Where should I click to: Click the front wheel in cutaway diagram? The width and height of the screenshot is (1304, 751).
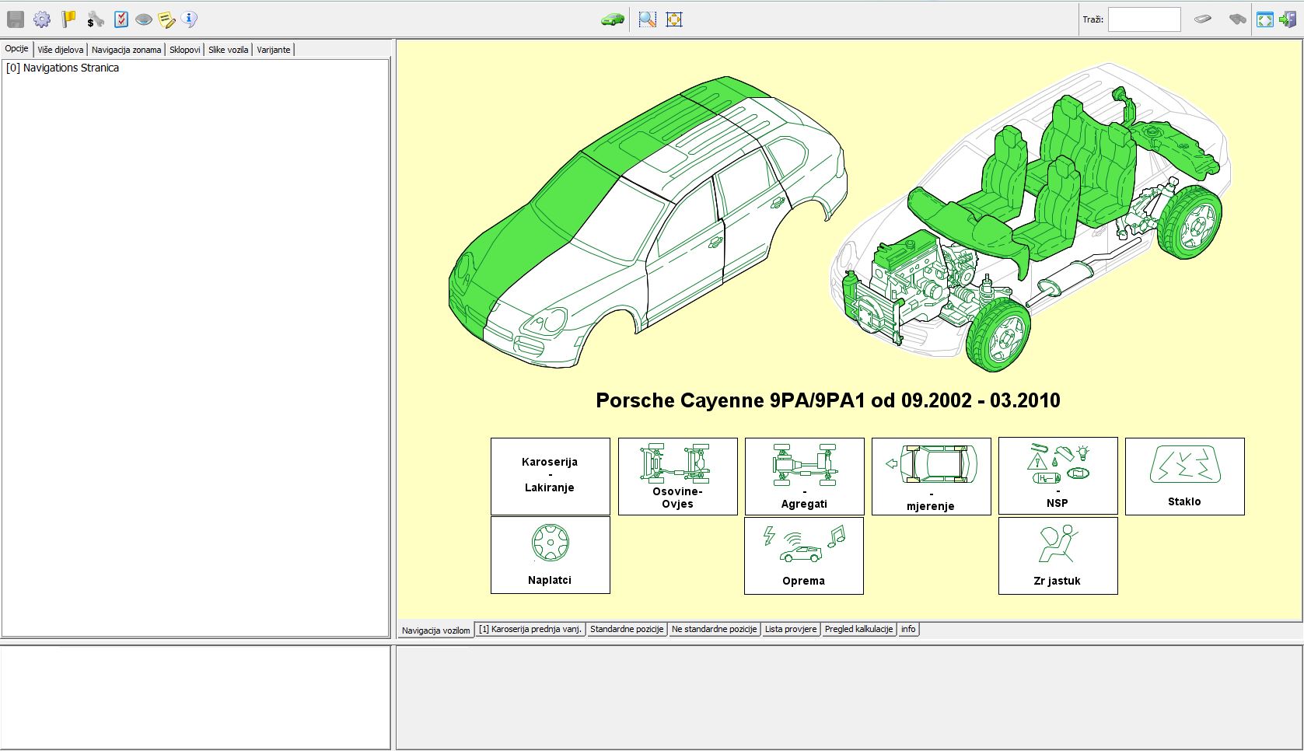click(x=998, y=336)
